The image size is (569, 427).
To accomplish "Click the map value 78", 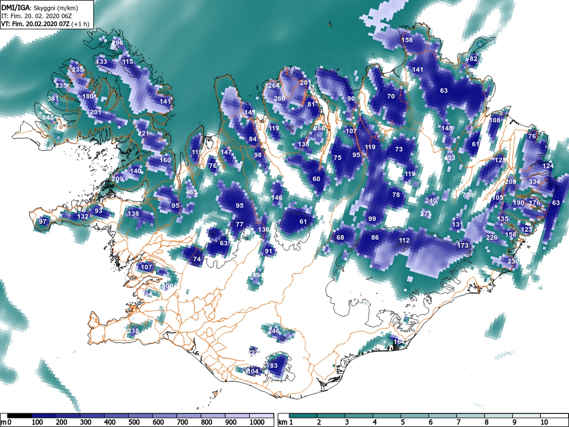I will [x=396, y=195].
